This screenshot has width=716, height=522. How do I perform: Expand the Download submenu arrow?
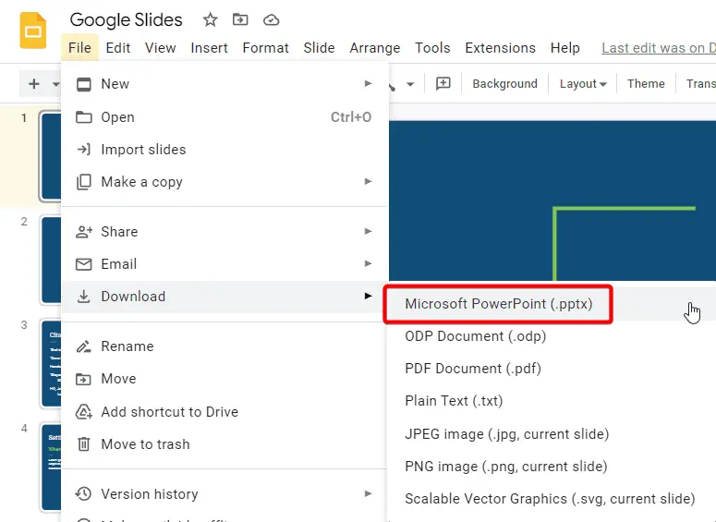(x=368, y=296)
